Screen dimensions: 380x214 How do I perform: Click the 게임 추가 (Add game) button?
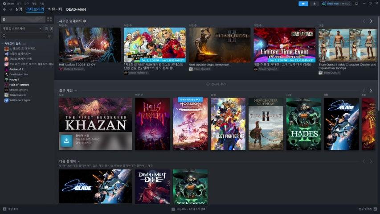[11, 209]
